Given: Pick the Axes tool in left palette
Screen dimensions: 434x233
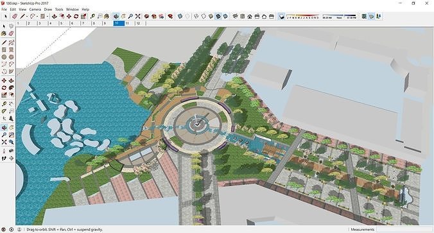Looking at the screenshot, I should coord(4,119).
